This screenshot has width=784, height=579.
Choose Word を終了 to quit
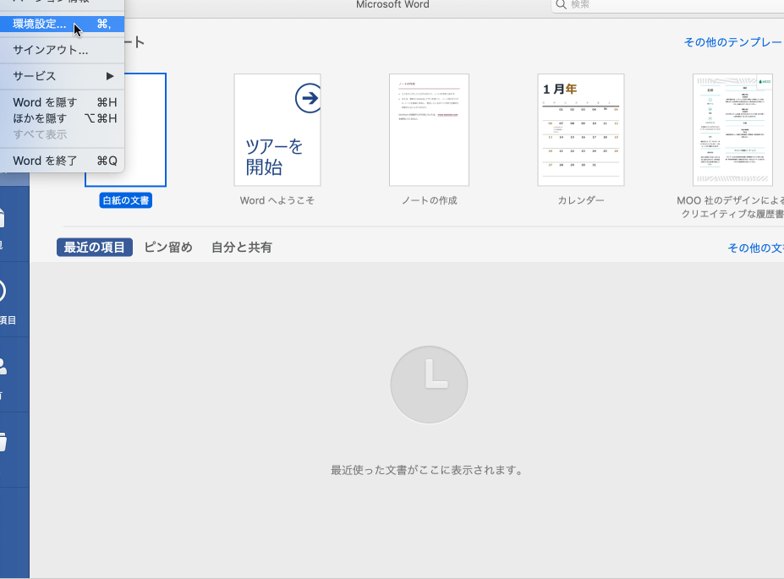click(x=62, y=161)
